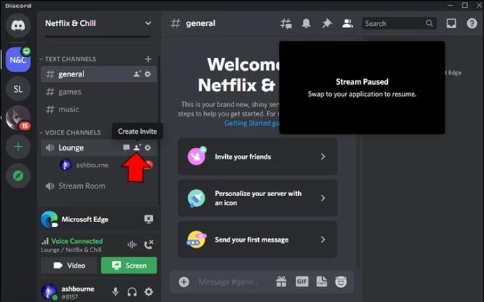Toggle the member list
The width and height of the screenshot is (484, 302).
tap(347, 23)
